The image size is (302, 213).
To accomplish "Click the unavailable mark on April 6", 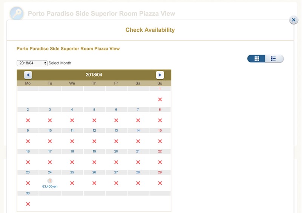I will [116, 121].
